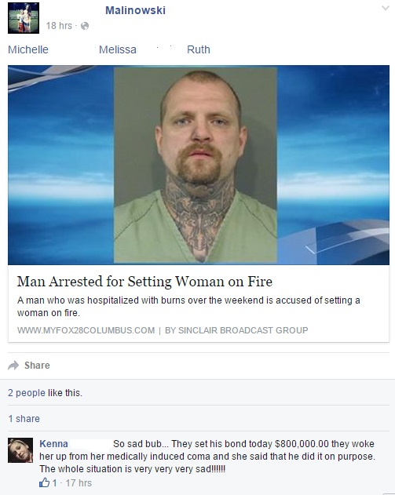395x495 pixels.
Task: View the 2 people who like this
Action: click(x=27, y=393)
